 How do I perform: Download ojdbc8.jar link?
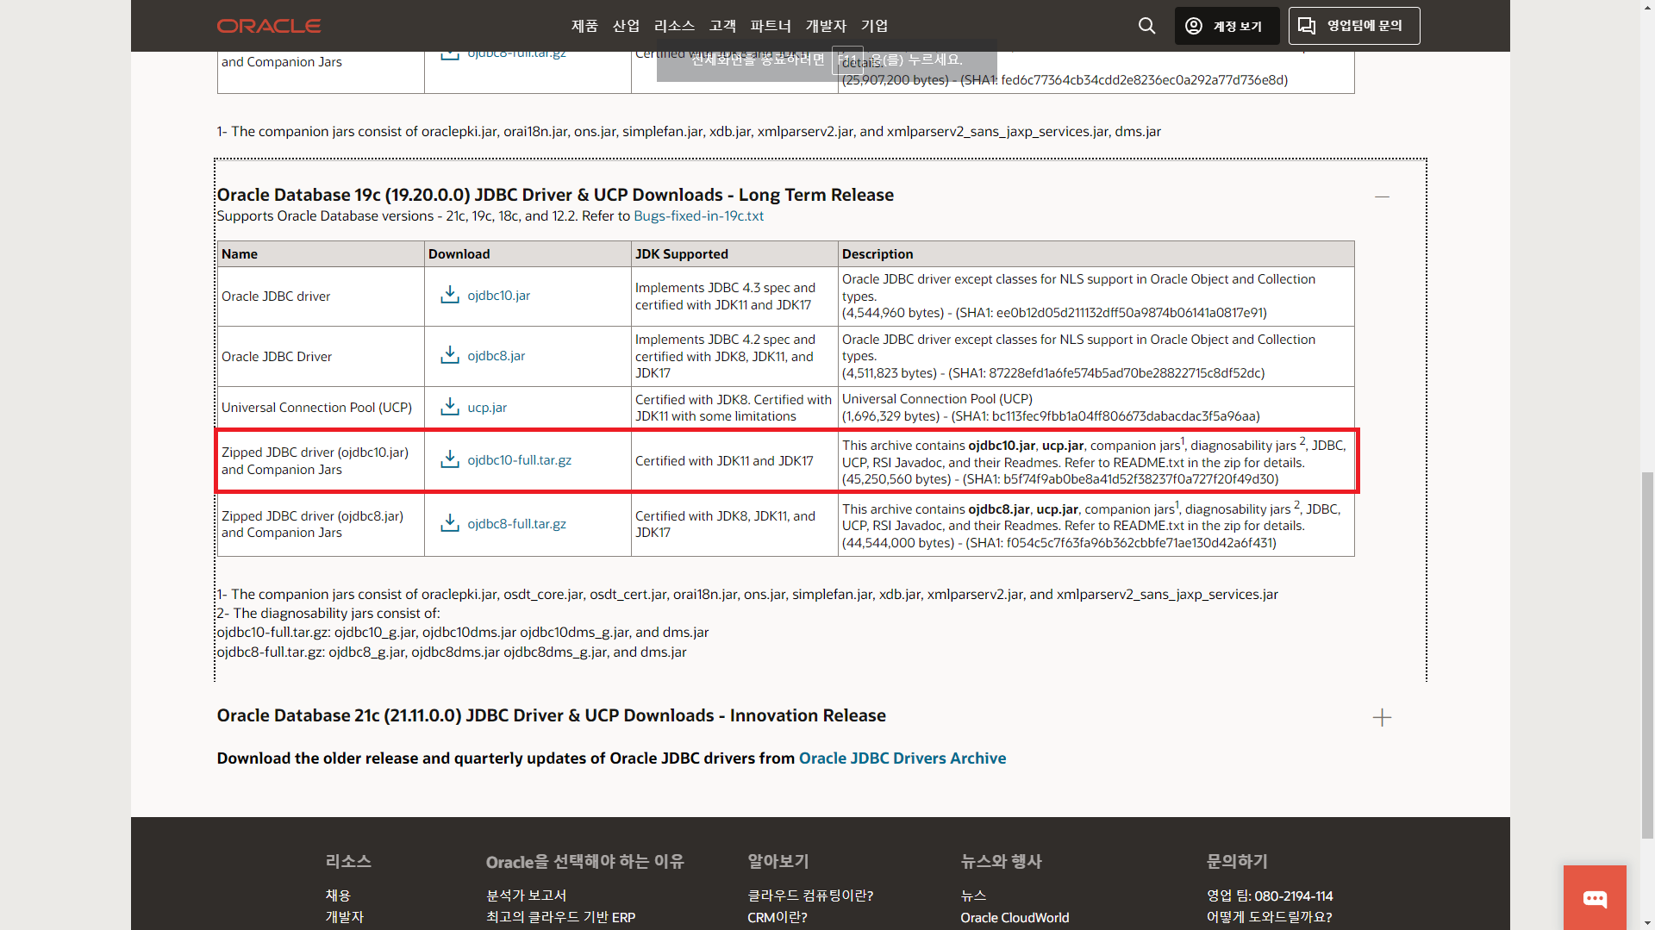coord(496,355)
